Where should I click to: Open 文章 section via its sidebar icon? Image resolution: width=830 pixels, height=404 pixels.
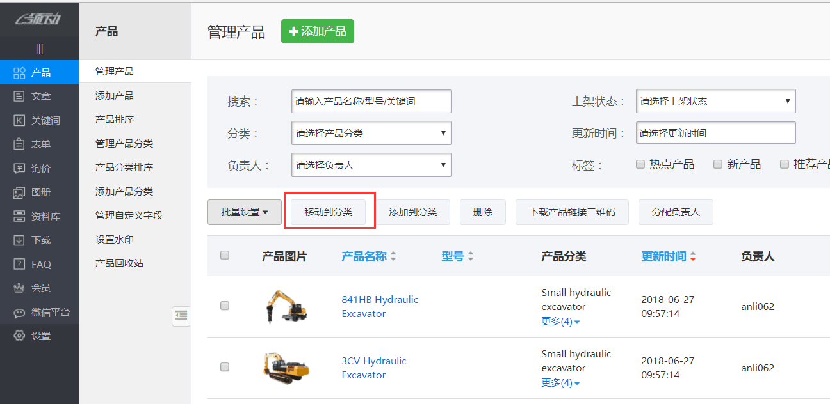pyautogui.click(x=19, y=97)
